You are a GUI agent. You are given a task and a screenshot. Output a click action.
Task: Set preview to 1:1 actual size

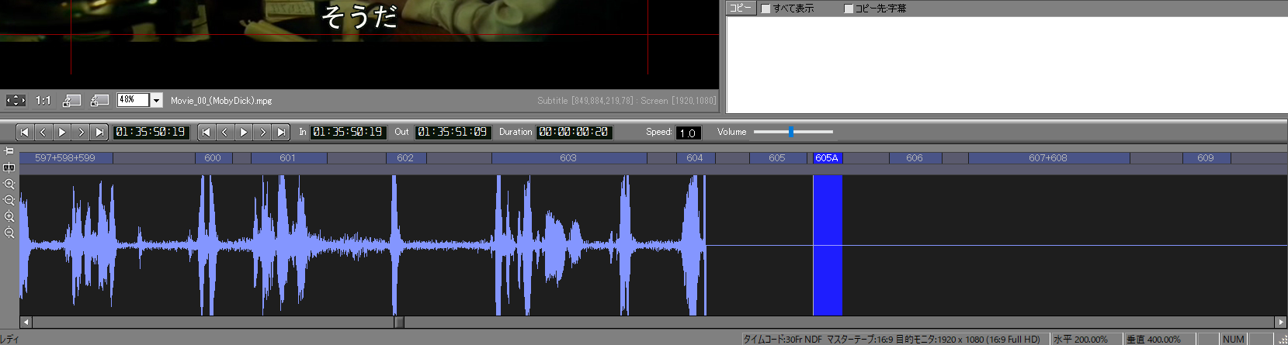(43, 100)
